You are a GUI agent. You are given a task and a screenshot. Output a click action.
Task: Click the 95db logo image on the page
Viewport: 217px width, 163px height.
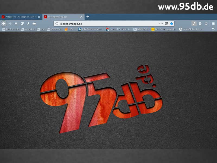(101, 99)
